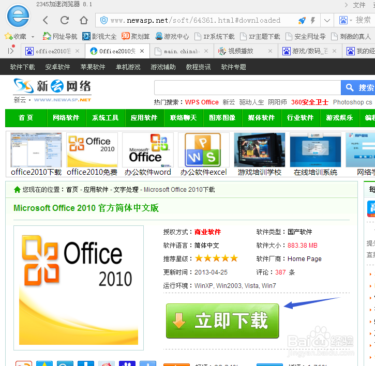
Task: Open 软件下载 in top black menu
Action: tap(22, 67)
